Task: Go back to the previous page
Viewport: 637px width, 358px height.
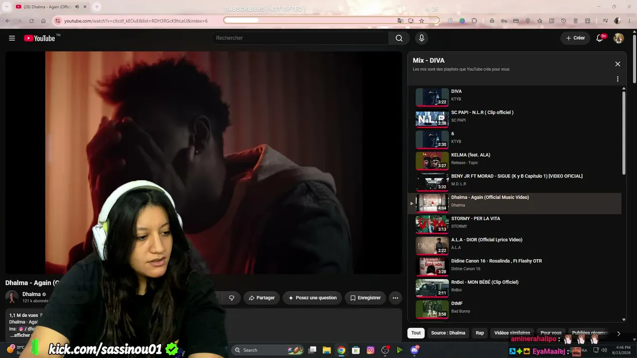Action: point(7,21)
